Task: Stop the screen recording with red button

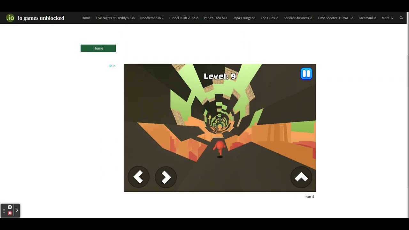Action: (x=10, y=213)
